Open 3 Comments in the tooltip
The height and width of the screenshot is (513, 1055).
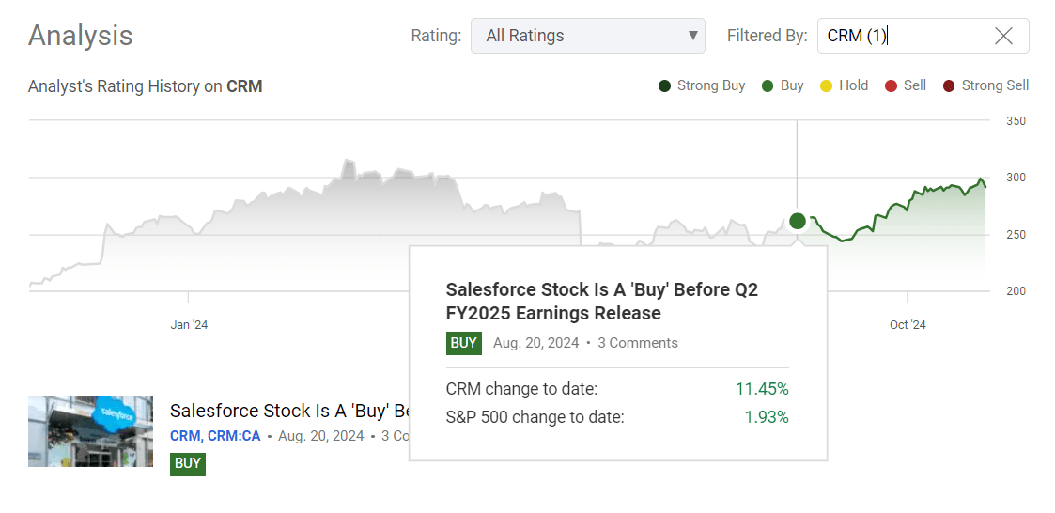click(638, 343)
